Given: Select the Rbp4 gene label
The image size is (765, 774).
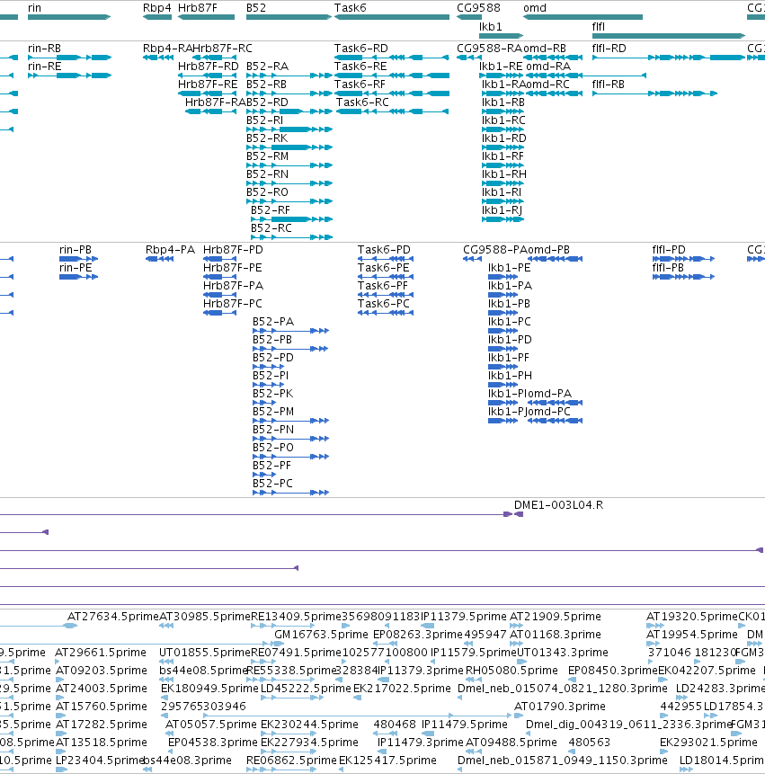Looking at the screenshot, I should [157, 8].
